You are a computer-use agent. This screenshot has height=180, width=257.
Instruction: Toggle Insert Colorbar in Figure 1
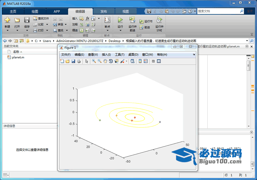(140, 61)
